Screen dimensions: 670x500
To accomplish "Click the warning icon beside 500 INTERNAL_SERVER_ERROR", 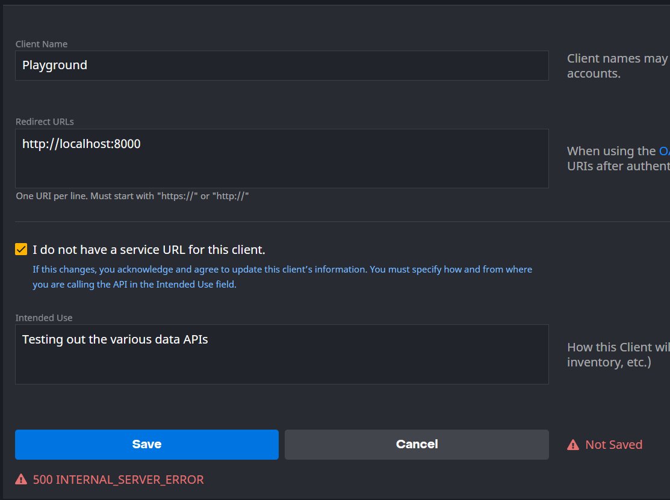I will 21,479.
